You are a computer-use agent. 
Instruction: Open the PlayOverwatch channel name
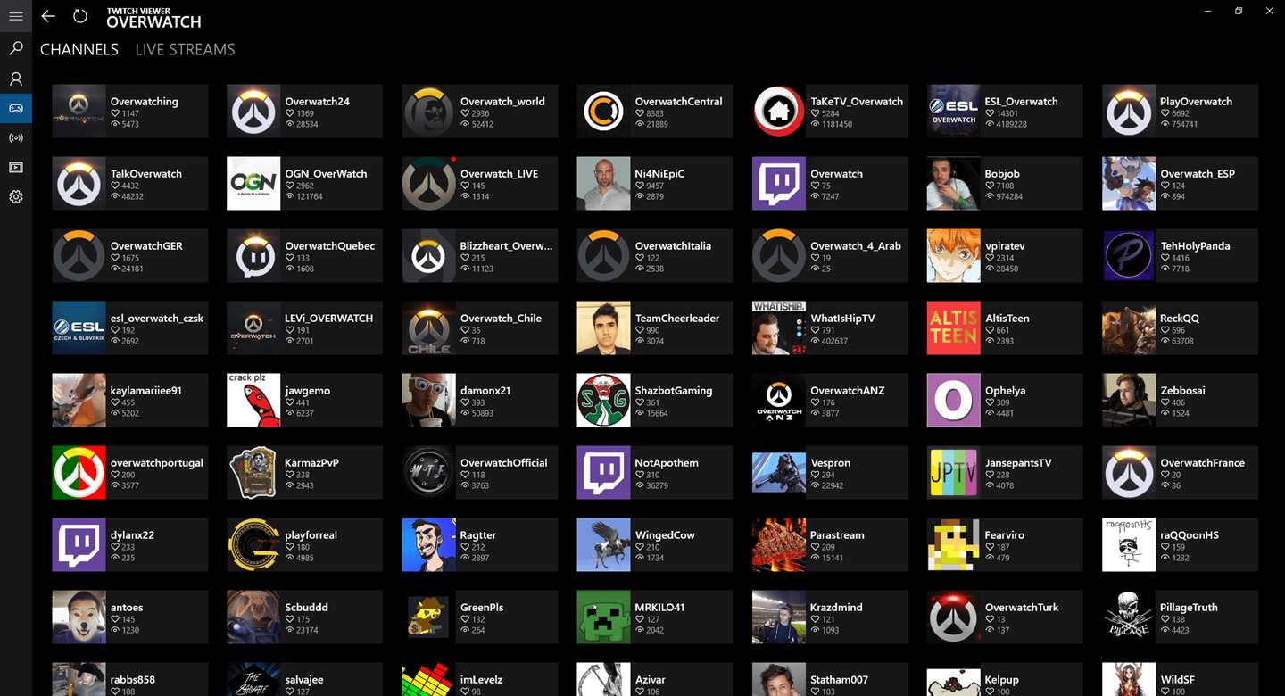point(1196,102)
